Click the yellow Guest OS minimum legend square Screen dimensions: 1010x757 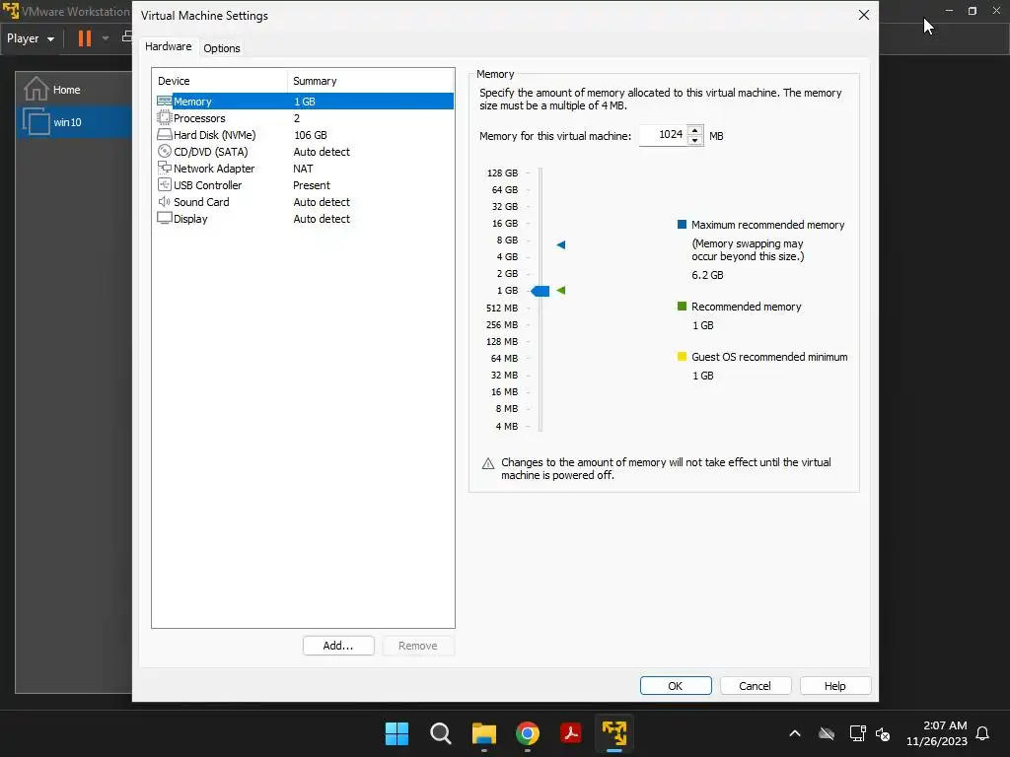pyautogui.click(x=683, y=356)
